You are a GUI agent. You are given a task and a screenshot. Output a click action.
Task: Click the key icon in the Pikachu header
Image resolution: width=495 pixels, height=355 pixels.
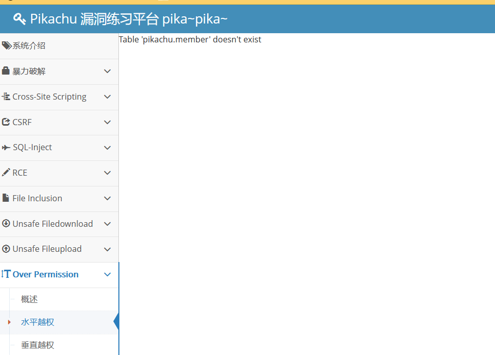pos(19,19)
